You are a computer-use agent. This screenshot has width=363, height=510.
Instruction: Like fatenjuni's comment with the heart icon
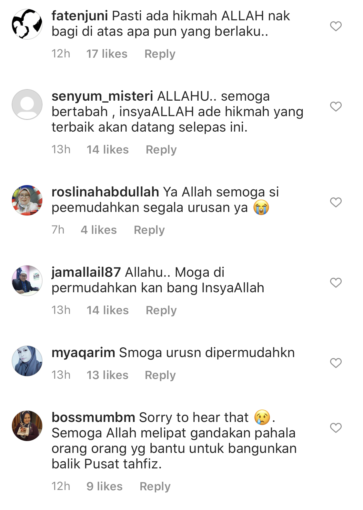[336, 26]
